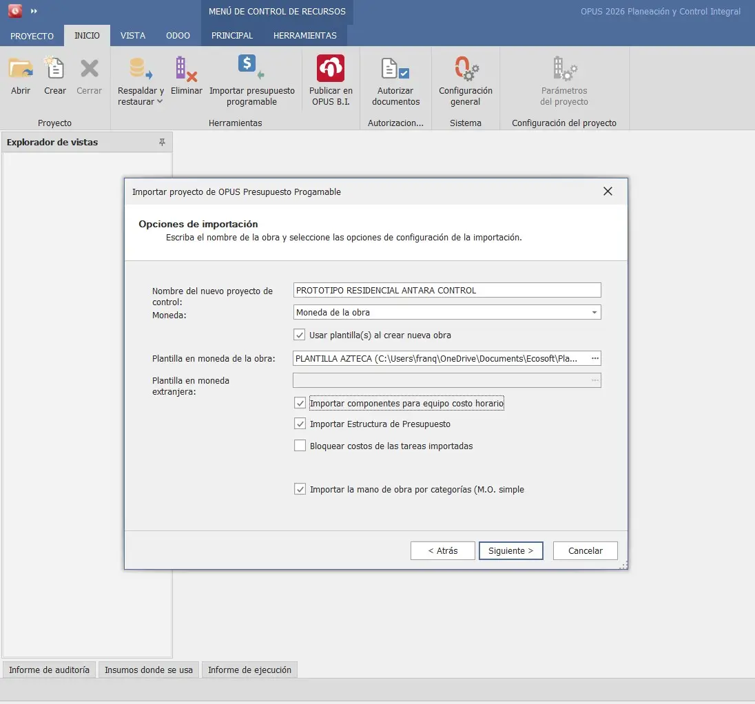Toggle Importar componentes para equipo costo horario
The height and width of the screenshot is (704, 755).
pyautogui.click(x=300, y=403)
